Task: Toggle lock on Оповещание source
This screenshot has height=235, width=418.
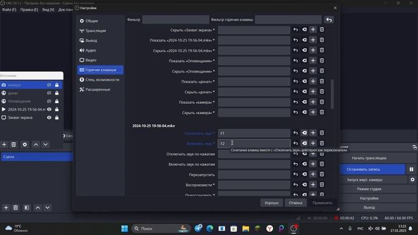Action: (x=57, y=101)
